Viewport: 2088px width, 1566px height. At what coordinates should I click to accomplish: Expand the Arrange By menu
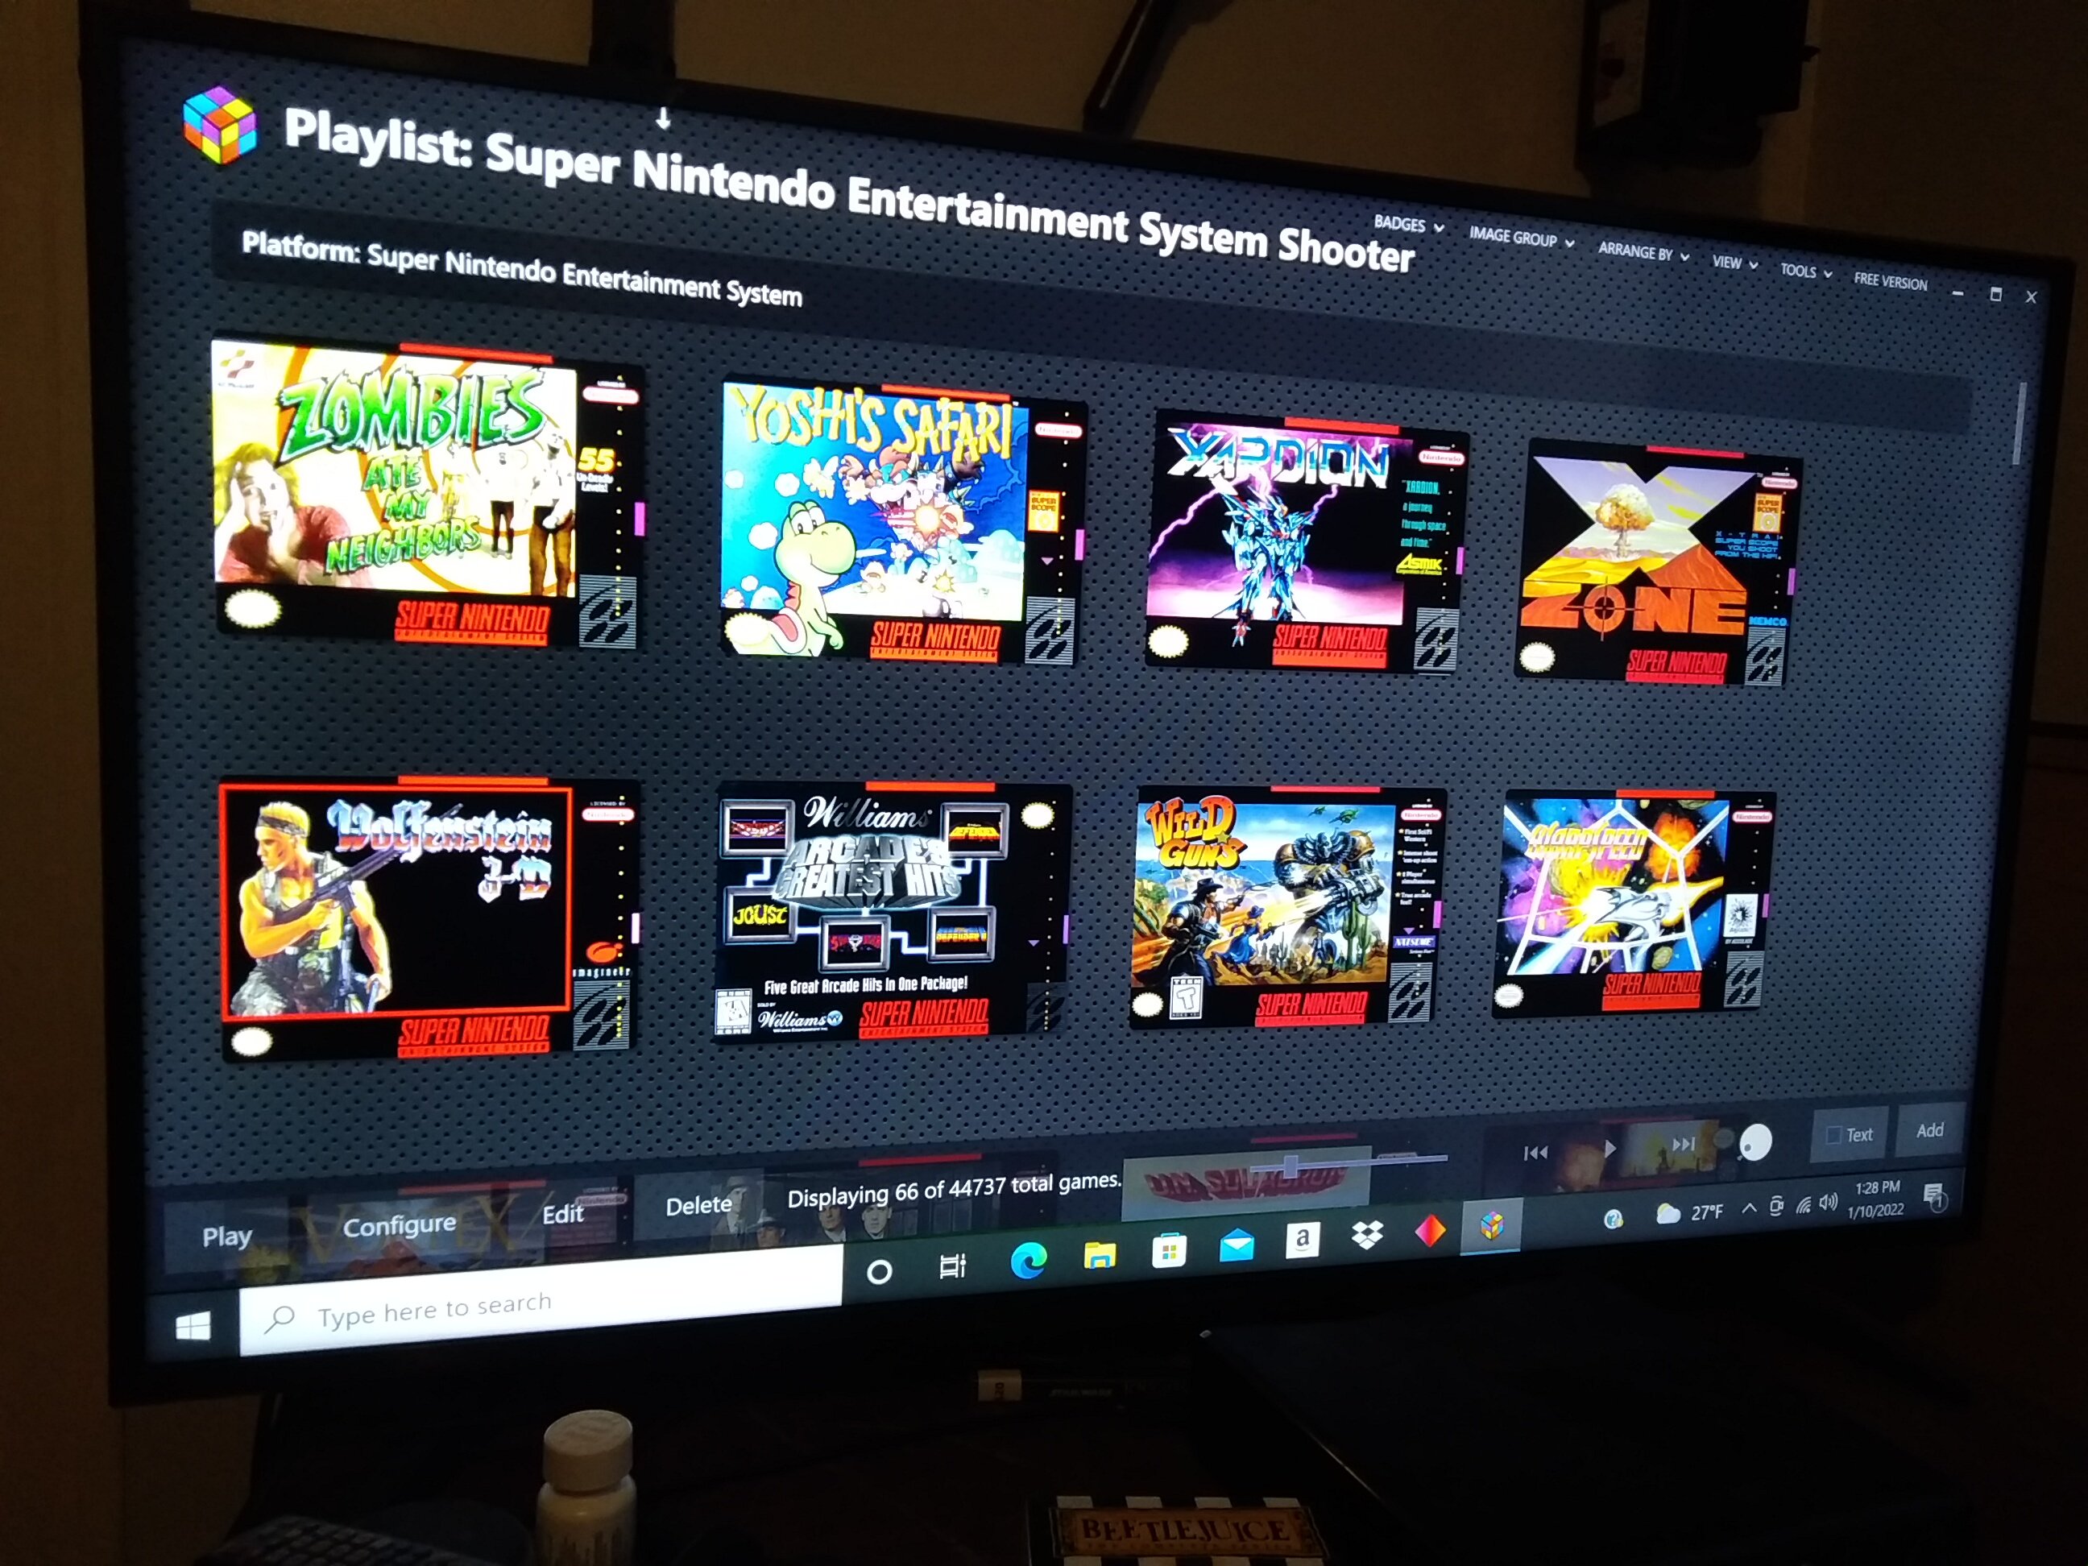pyautogui.click(x=1643, y=253)
